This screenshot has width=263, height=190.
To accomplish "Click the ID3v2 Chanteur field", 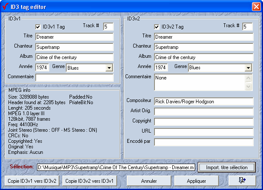I will click(x=204, y=47).
